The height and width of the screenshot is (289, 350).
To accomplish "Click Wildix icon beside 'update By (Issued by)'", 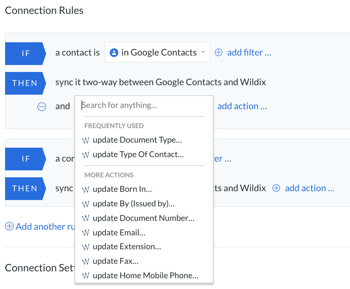I will click(x=86, y=204).
